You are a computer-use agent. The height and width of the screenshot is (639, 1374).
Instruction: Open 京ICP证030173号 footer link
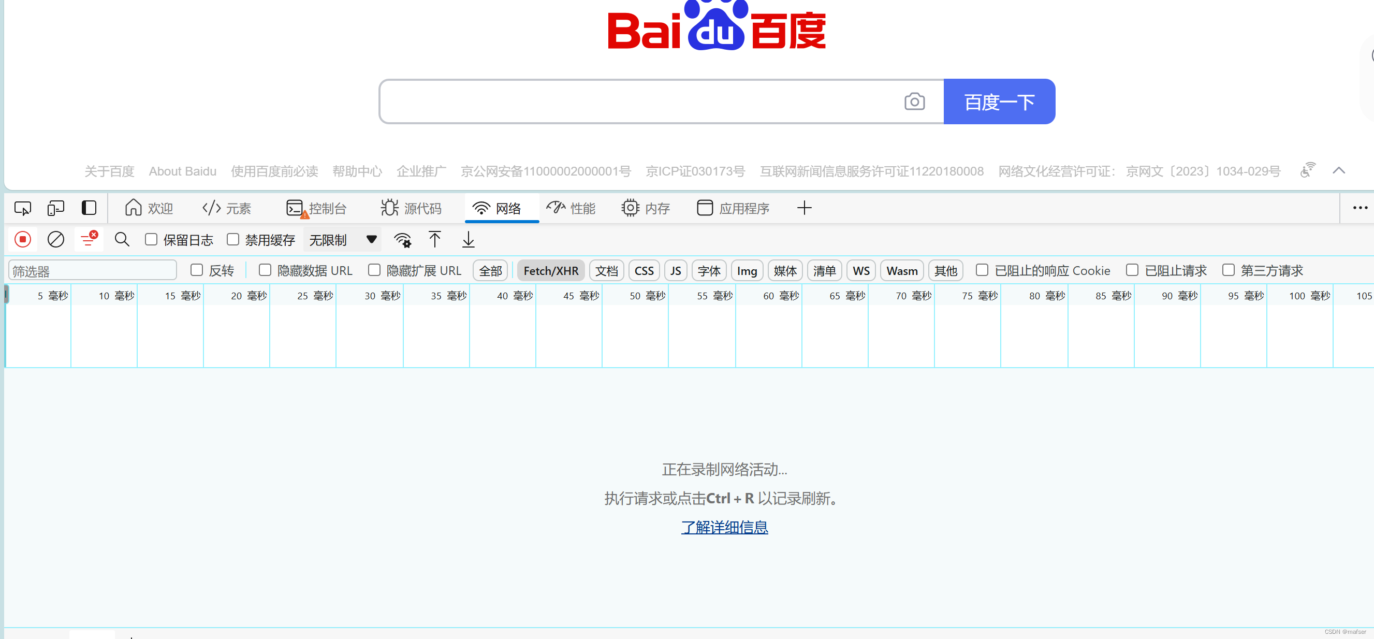(695, 171)
